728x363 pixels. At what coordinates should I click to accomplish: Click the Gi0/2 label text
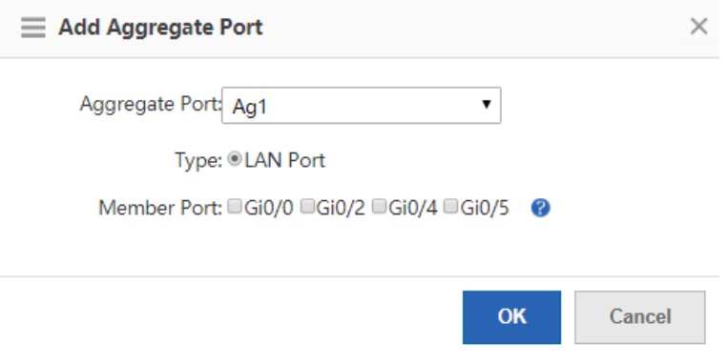pos(341,208)
